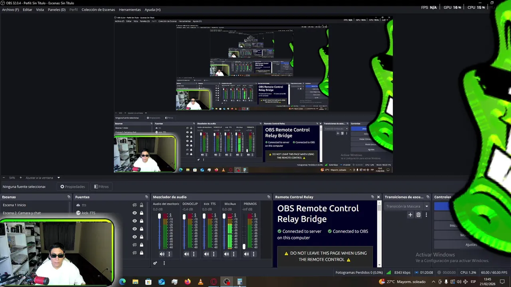The height and width of the screenshot is (287, 511).
Task: Open audio mixer panel menu dots
Action: point(164,263)
